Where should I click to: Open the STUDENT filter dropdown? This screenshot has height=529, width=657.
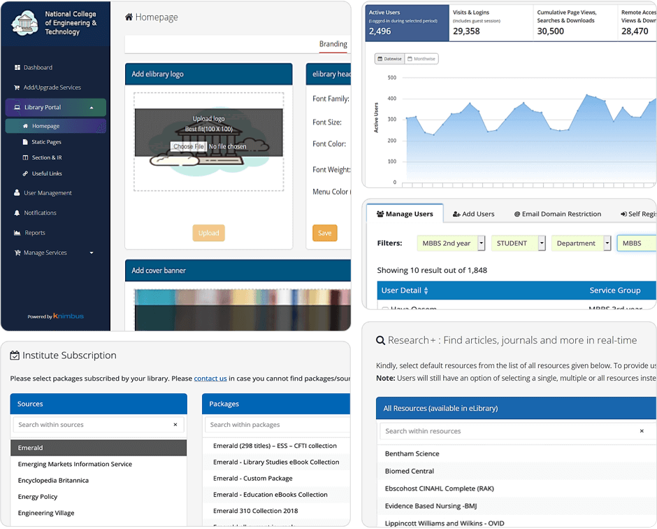[x=542, y=244]
